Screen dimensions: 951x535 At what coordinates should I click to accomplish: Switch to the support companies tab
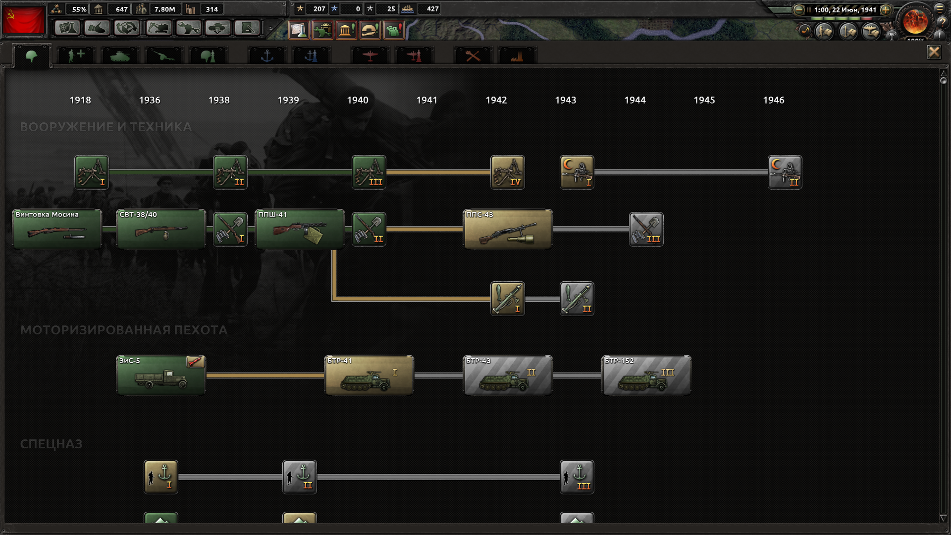[x=76, y=55]
